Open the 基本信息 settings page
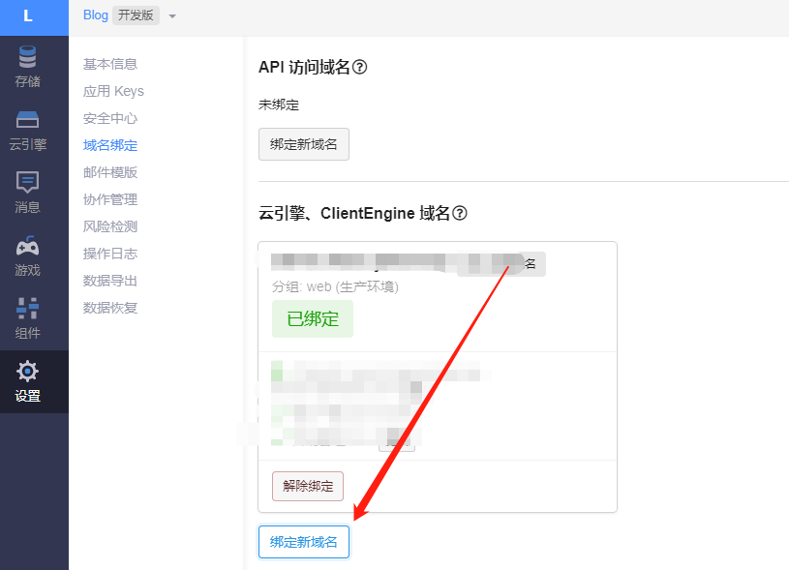This screenshot has width=789, height=570. pos(110,64)
